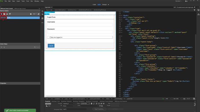Open the Format Heading 3 dropdown
200x112 pixels.
(x=69, y=104)
